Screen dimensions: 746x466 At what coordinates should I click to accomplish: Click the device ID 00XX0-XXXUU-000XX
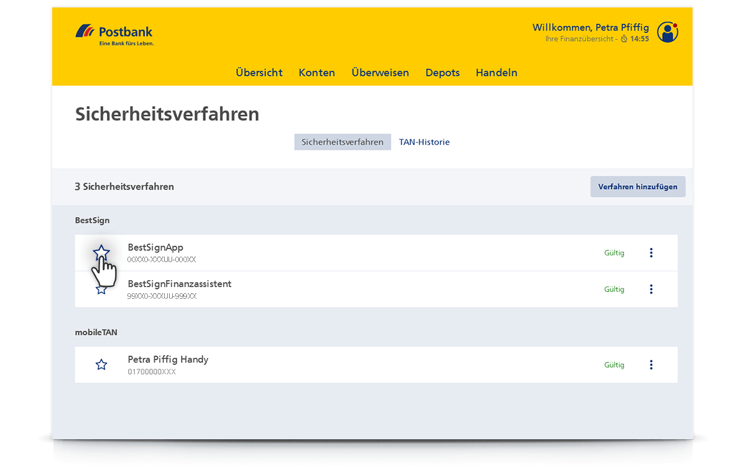tap(162, 260)
